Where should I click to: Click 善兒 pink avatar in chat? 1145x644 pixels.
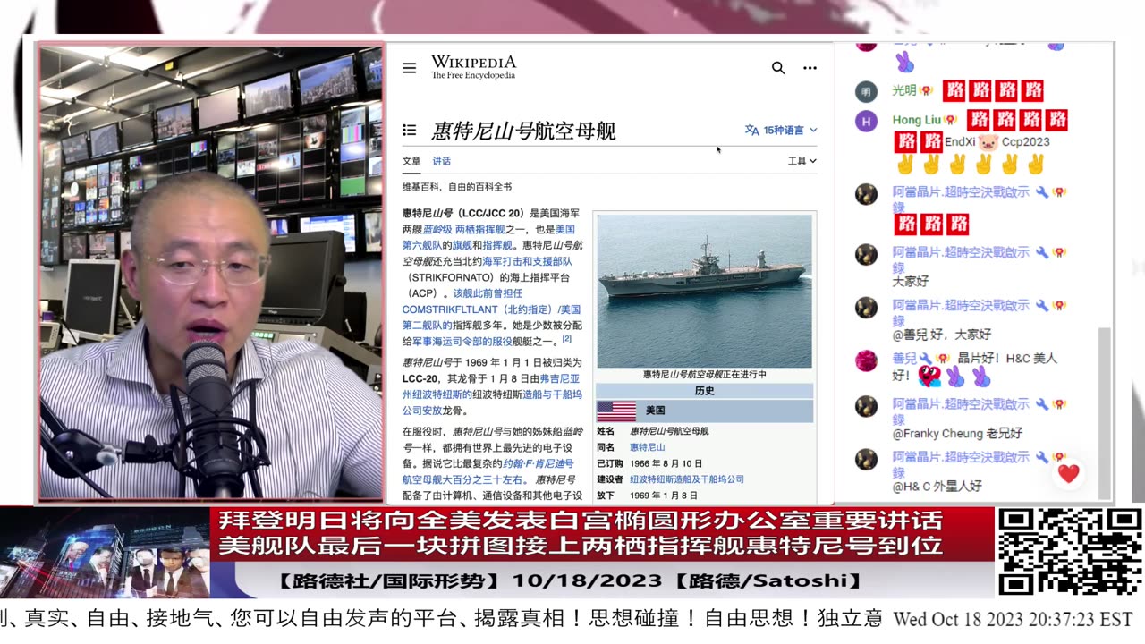pyautogui.click(x=866, y=360)
